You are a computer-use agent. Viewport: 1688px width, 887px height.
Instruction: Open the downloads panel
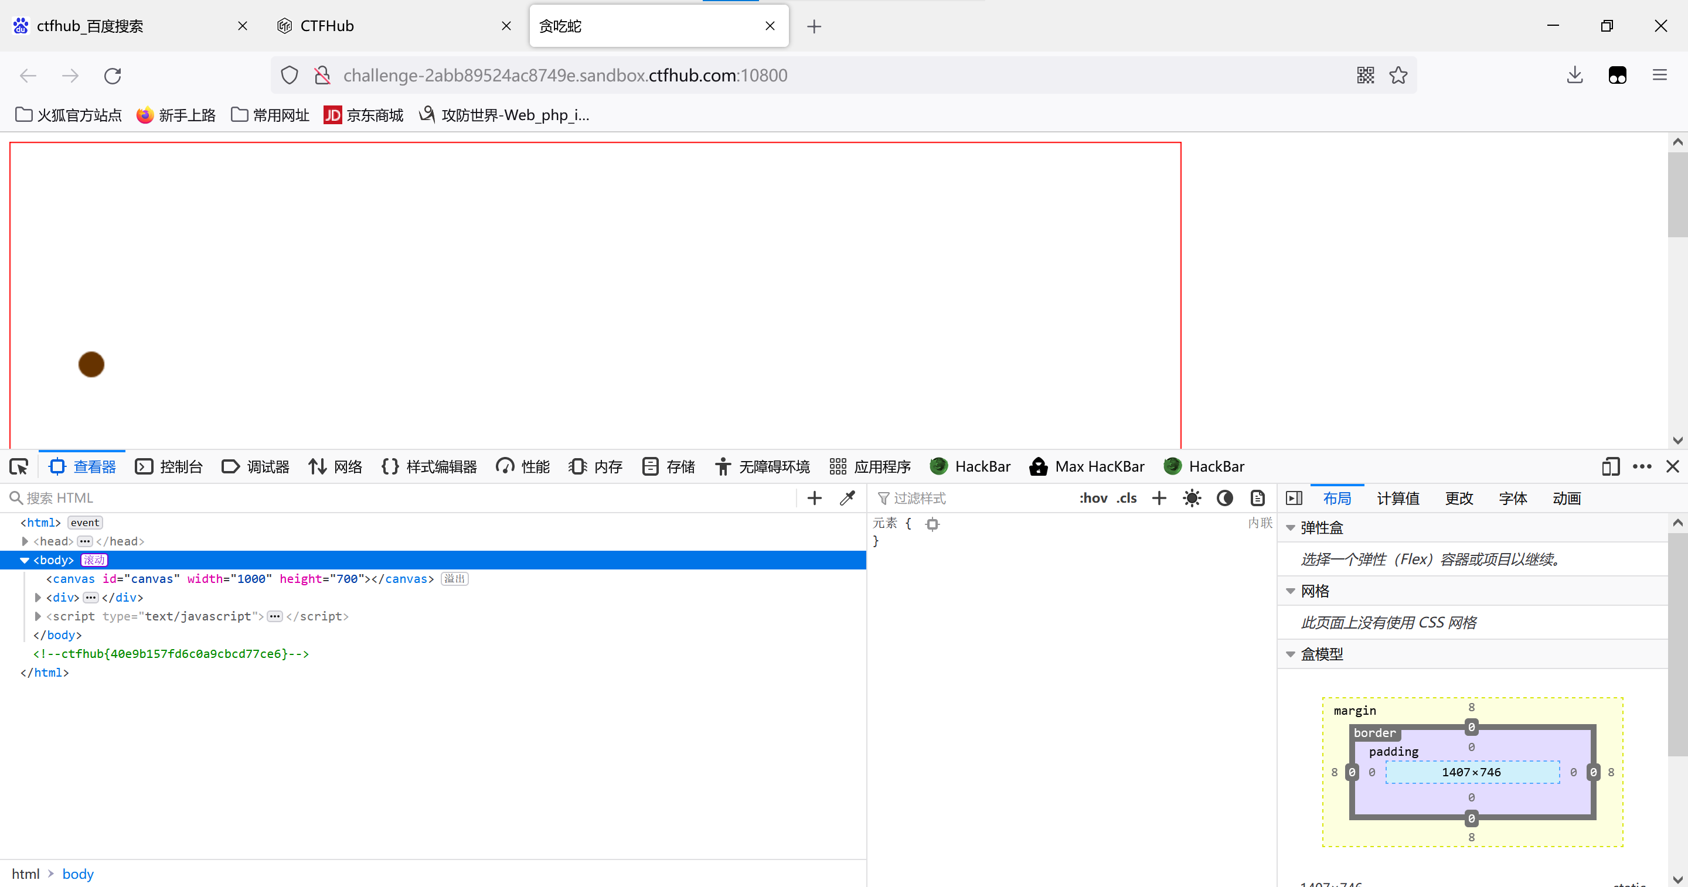click(1575, 76)
